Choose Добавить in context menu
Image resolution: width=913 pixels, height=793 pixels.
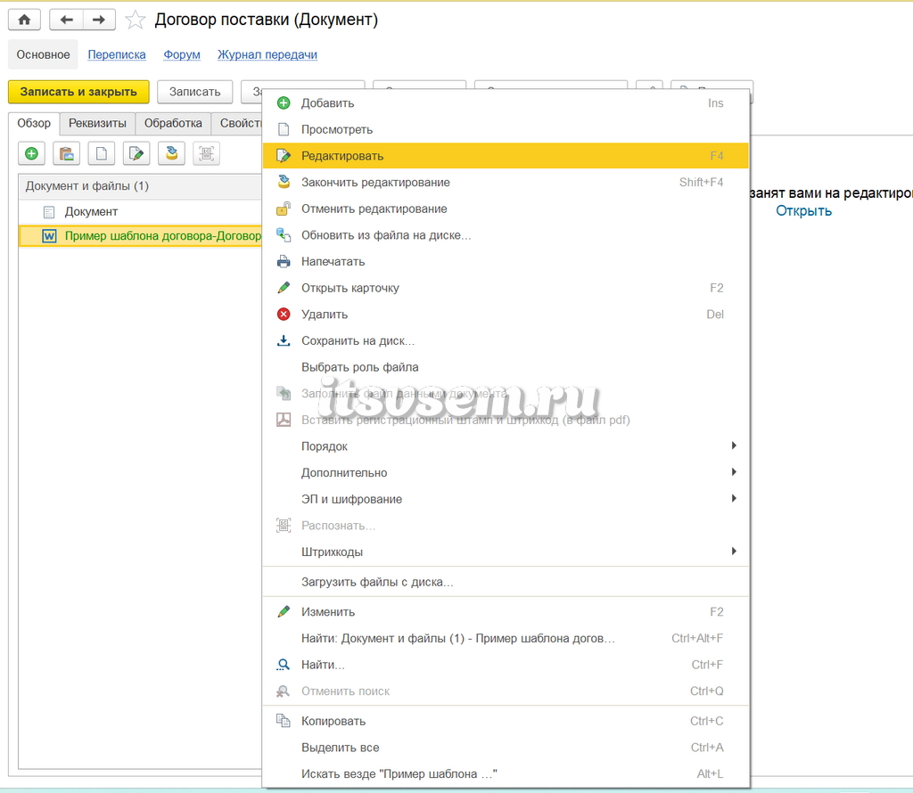tap(506, 103)
